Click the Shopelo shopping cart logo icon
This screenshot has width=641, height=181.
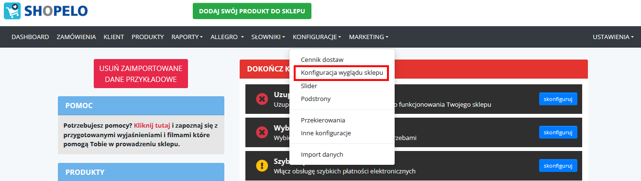coord(12,10)
